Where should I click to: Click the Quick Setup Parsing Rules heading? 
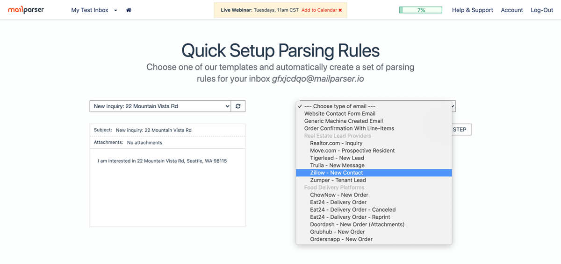point(280,50)
